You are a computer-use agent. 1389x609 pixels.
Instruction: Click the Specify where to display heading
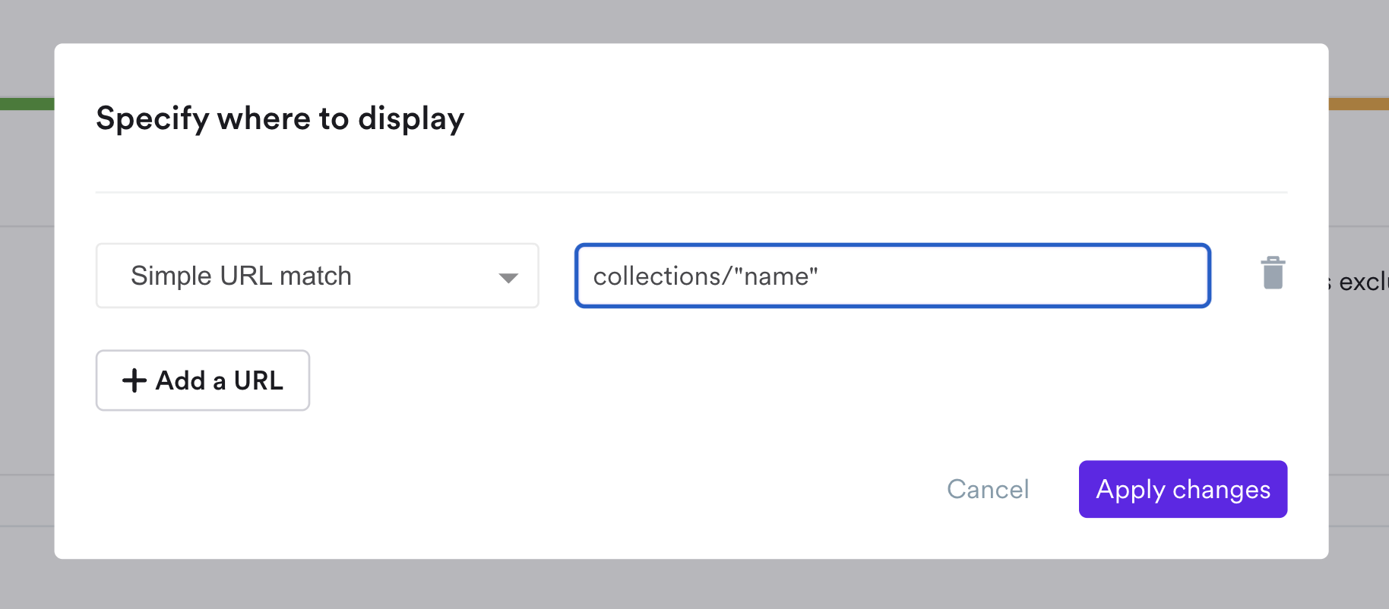280,118
